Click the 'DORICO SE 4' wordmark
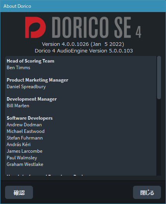166x204 pixels. click(x=97, y=27)
